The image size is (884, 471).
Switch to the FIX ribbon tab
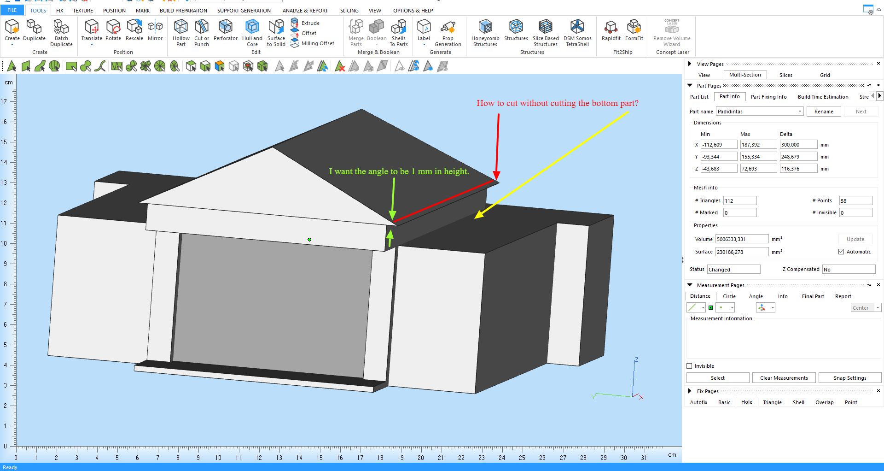tap(60, 10)
